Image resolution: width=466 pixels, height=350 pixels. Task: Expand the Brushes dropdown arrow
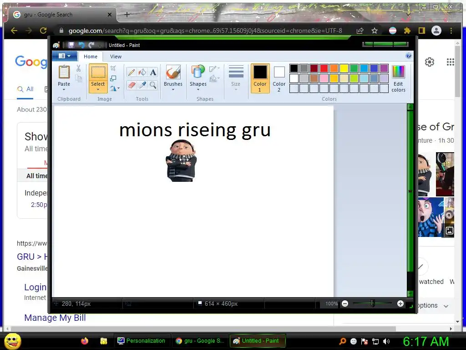click(173, 90)
